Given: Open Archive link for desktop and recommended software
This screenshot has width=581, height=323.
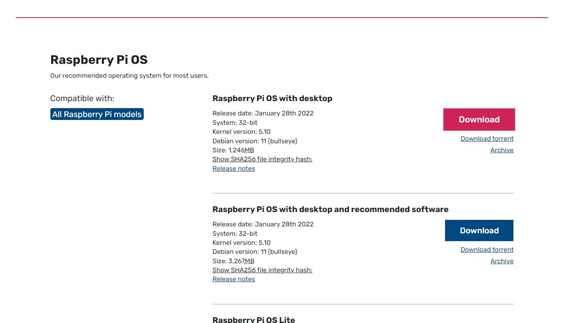Looking at the screenshot, I should click(x=502, y=261).
